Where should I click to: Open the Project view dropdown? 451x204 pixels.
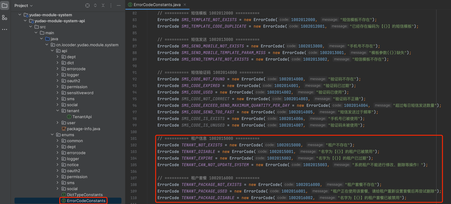click(x=23, y=5)
